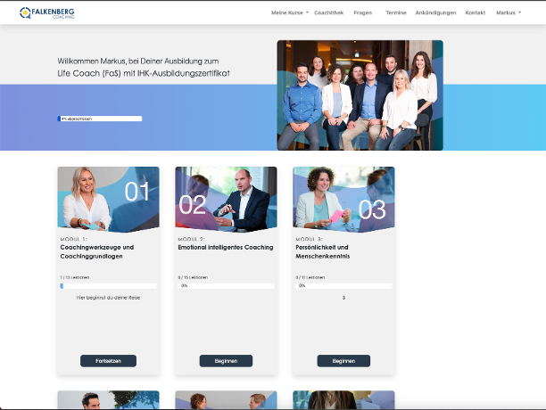Select the Modul 3 thumbnail numbered 03

tap(343, 198)
